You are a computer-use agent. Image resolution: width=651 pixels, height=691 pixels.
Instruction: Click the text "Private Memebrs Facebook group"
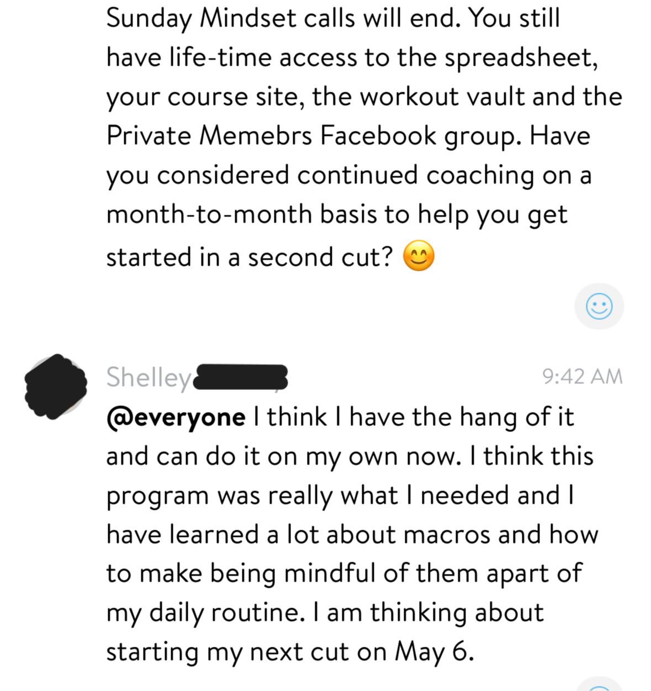[313, 136]
